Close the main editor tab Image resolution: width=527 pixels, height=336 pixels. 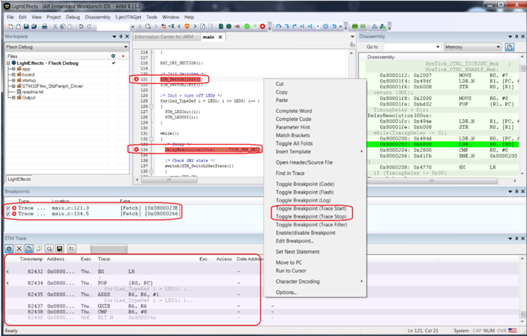[220, 37]
